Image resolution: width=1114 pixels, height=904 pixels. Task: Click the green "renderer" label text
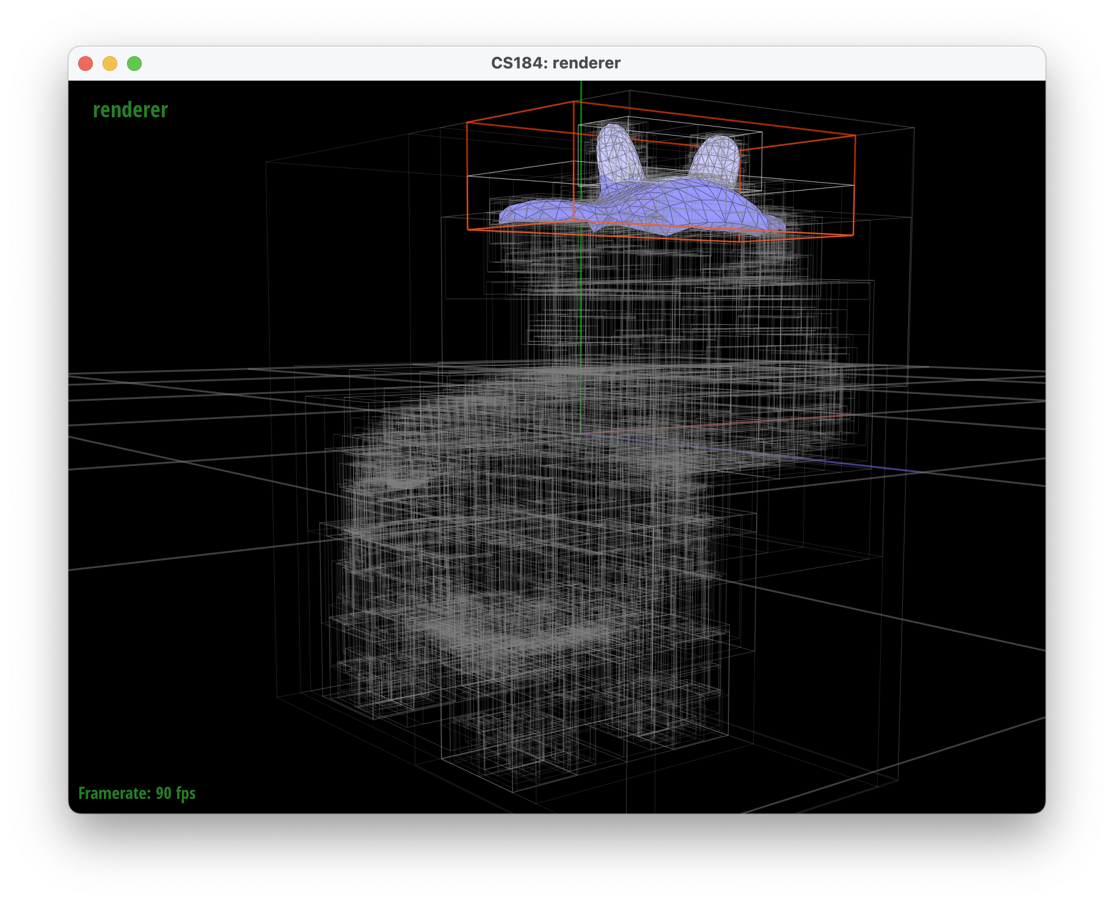click(130, 110)
